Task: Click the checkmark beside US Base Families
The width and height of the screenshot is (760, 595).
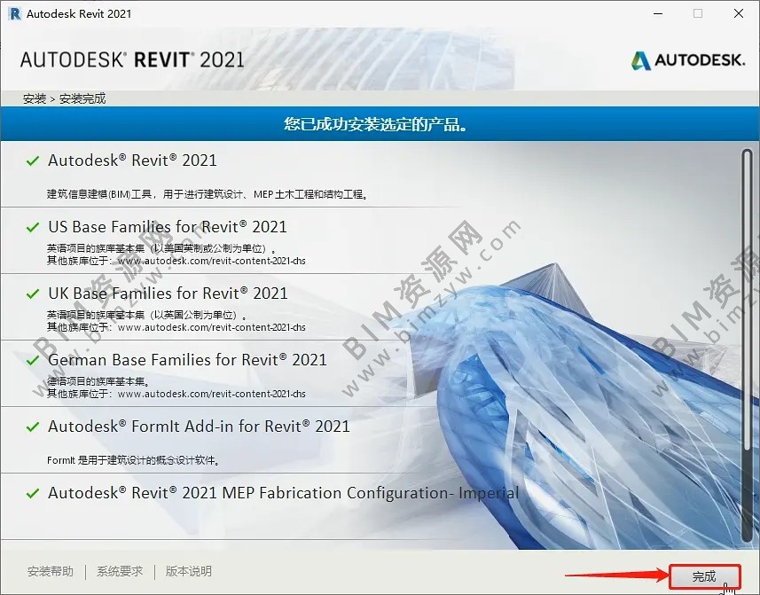Action: click(33, 227)
